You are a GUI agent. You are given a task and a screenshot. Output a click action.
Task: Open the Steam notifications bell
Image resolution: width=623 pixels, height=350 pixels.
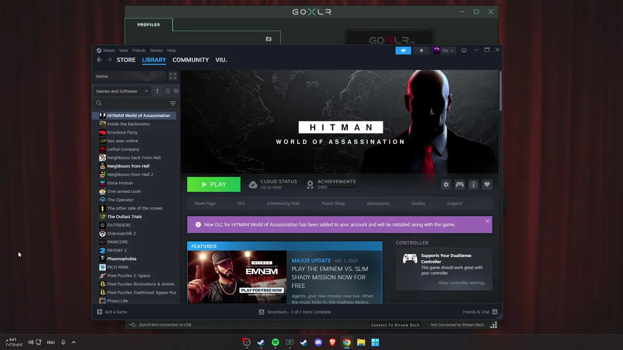coord(421,51)
